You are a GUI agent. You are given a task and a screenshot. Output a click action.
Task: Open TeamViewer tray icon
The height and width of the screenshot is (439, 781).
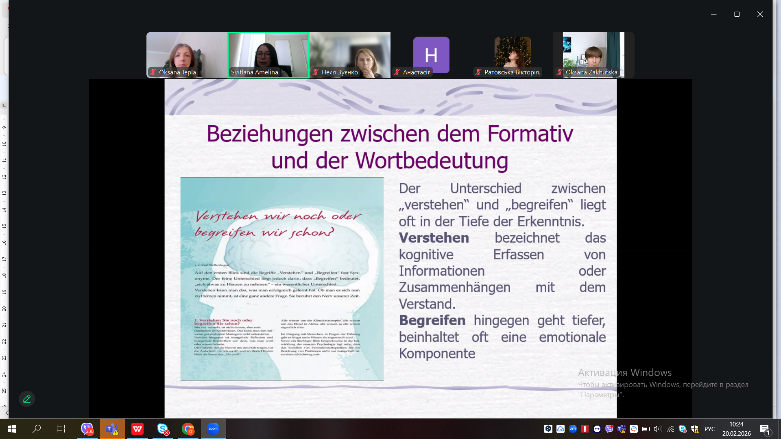[597, 429]
